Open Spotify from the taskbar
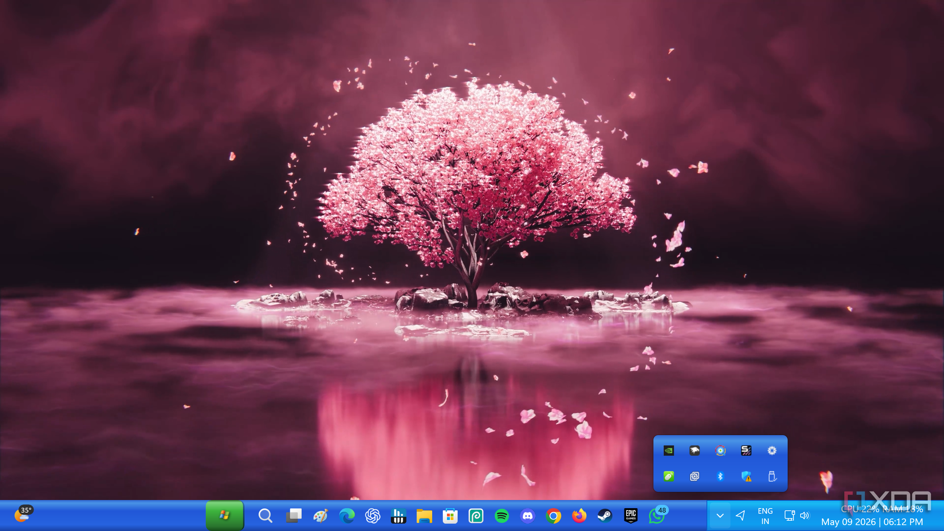944x531 pixels. [x=502, y=516]
